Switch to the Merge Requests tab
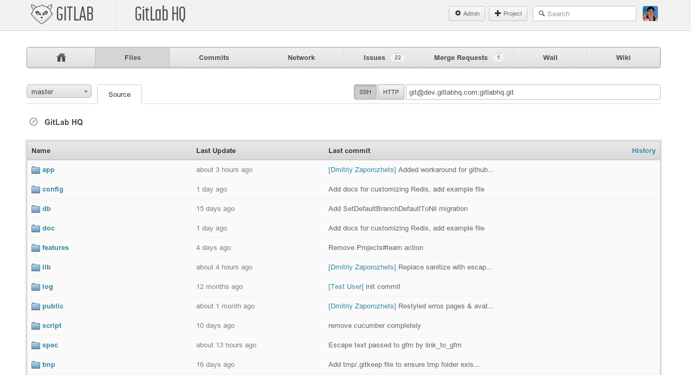691x375 pixels. [469, 57]
